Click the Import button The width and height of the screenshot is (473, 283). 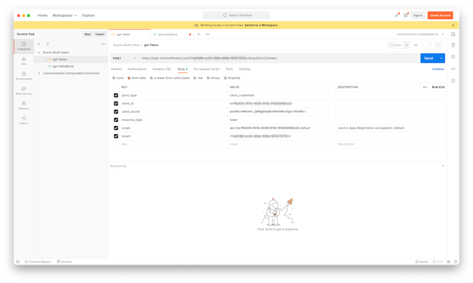pos(100,34)
